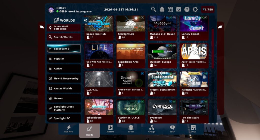Switch to the Social tab

pyautogui.click(x=131, y=129)
